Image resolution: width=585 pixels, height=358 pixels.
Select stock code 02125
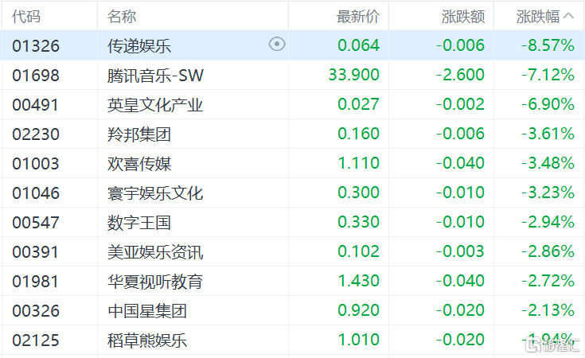point(36,340)
